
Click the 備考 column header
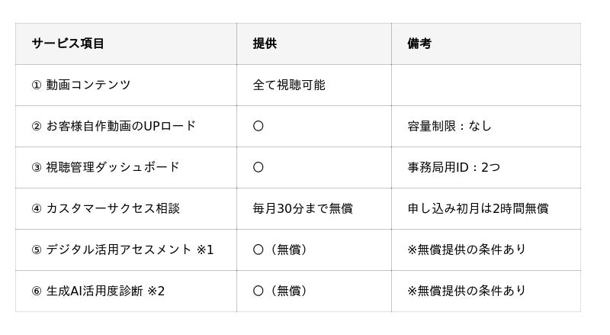tap(419, 44)
